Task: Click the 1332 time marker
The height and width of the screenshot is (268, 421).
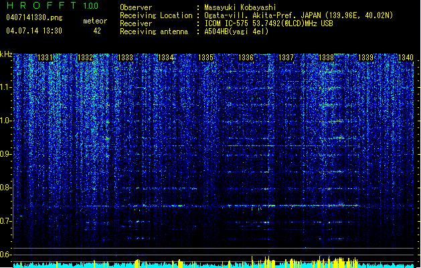Action: pos(85,58)
